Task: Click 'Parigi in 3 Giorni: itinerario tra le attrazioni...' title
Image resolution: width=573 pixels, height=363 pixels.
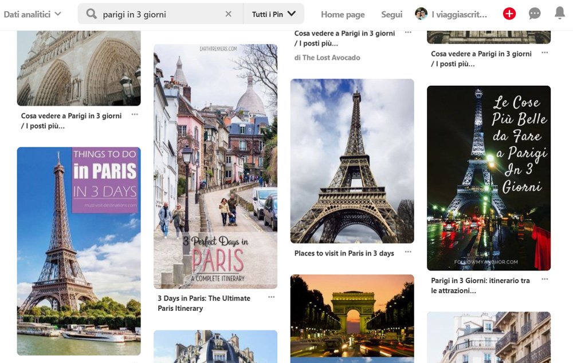Action: (480, 285)
